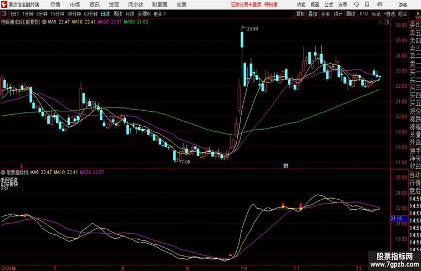The image size is (421, 271).
Task: Select the 日线 period tab
Action: coord(105,14)
